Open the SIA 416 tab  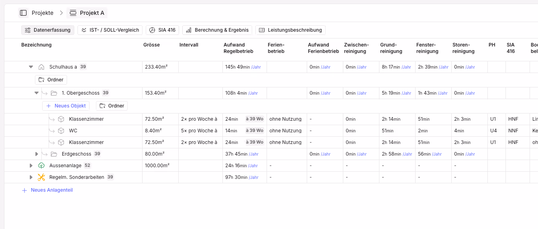pyautogui.click(x=162, y=30)
